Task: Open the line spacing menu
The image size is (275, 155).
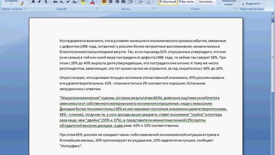Action: coord(131,2)
